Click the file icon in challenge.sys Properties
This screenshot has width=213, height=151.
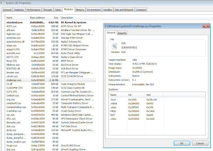tap(114, 46)
